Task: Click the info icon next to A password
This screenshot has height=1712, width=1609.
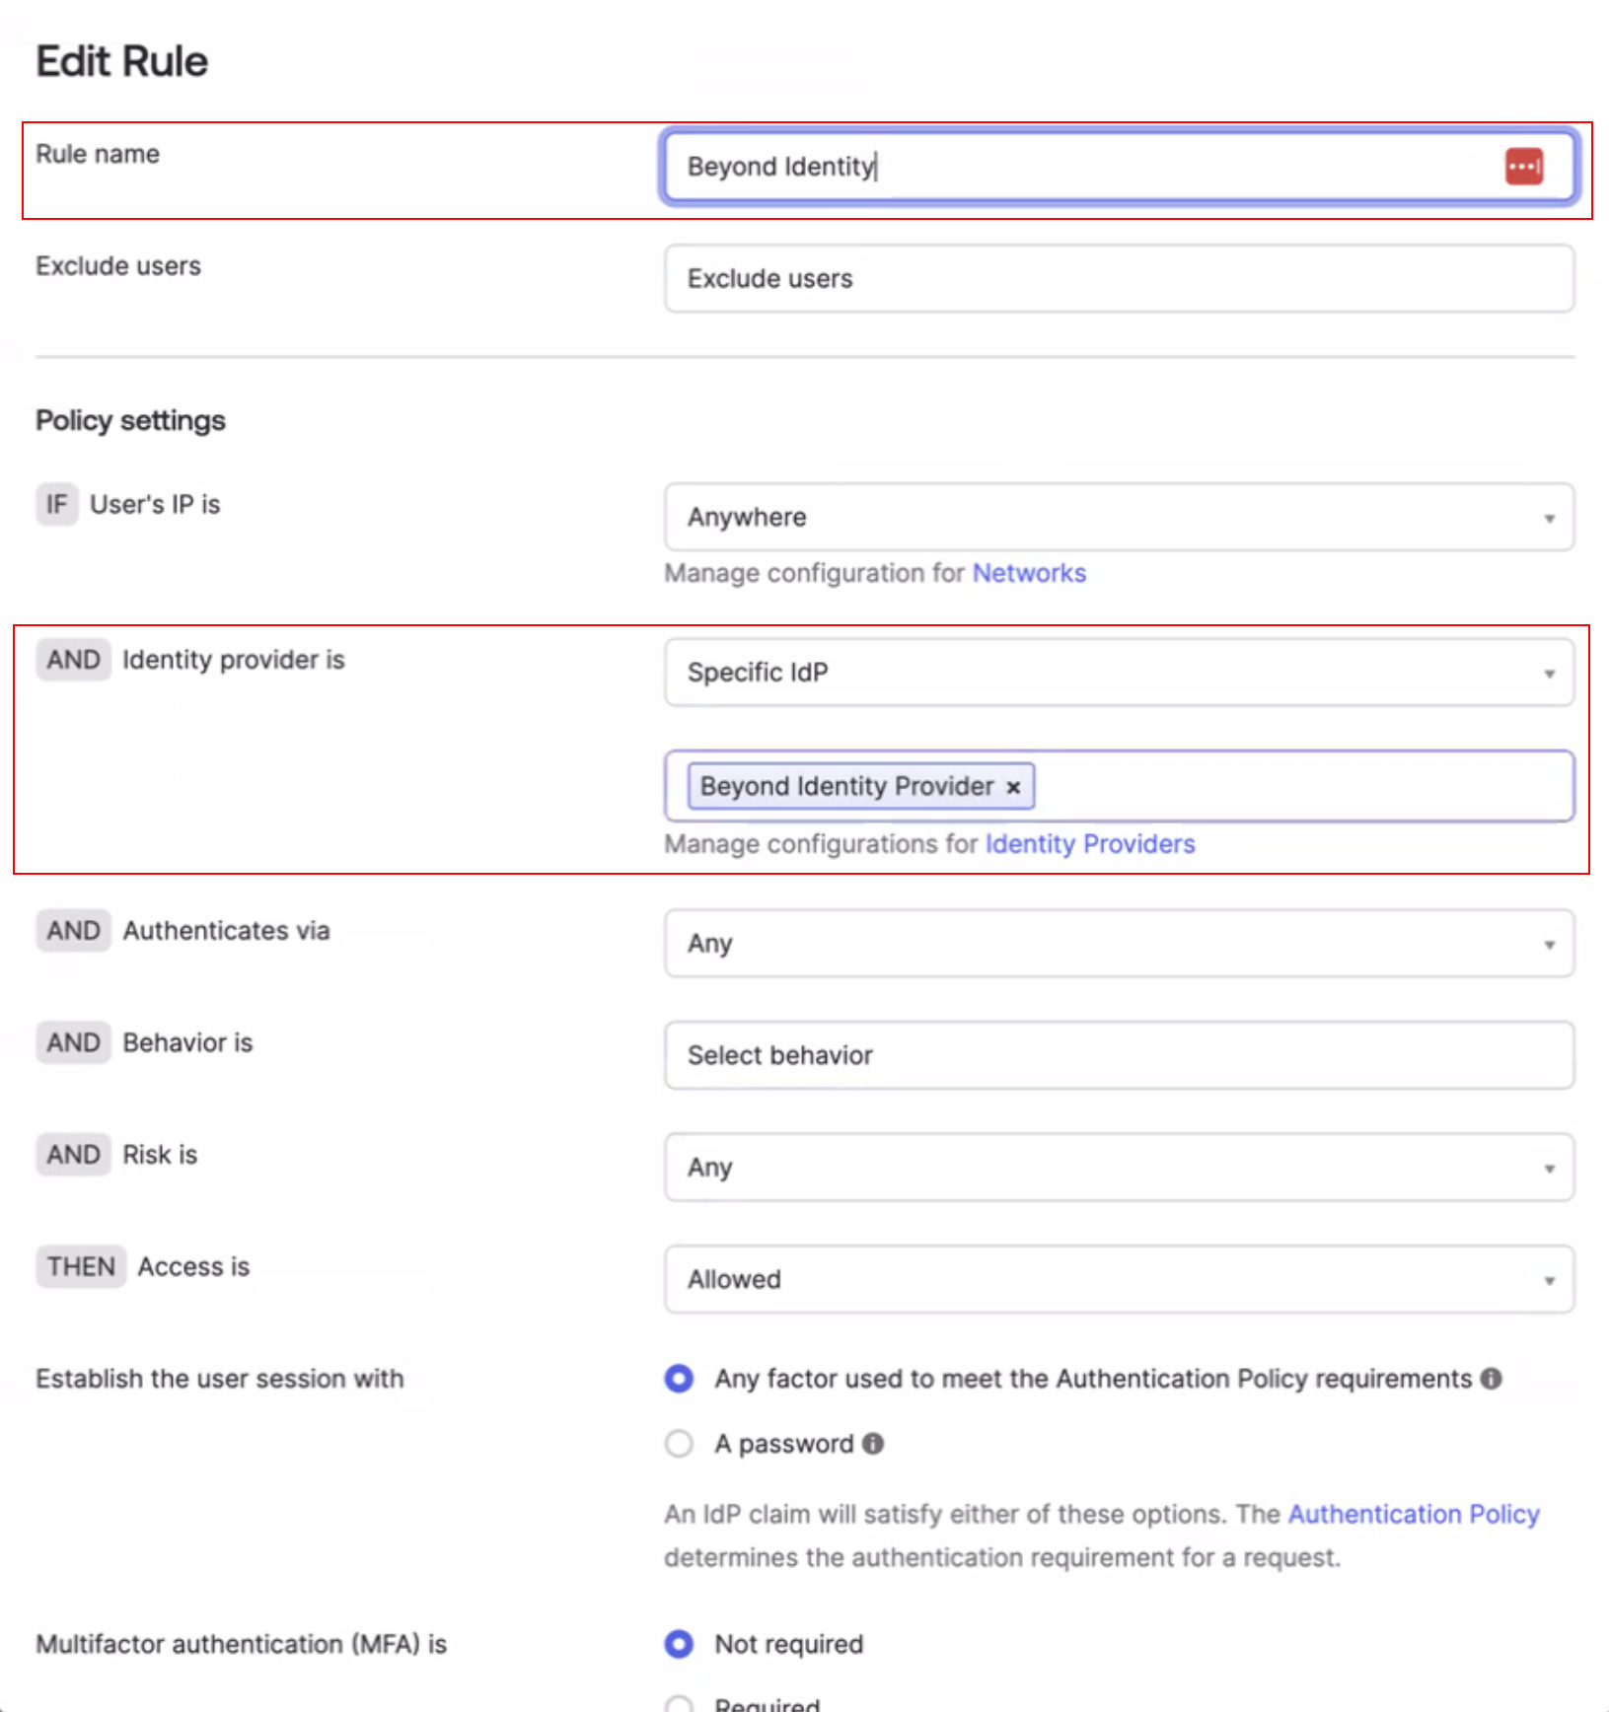Action: 873,1443
